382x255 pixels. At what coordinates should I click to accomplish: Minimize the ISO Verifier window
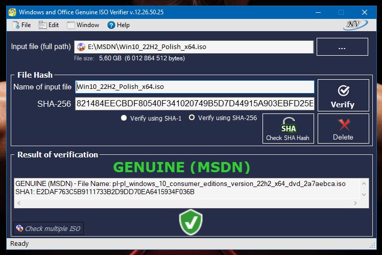tap(318, 12)
